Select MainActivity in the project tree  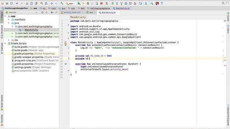31,30
